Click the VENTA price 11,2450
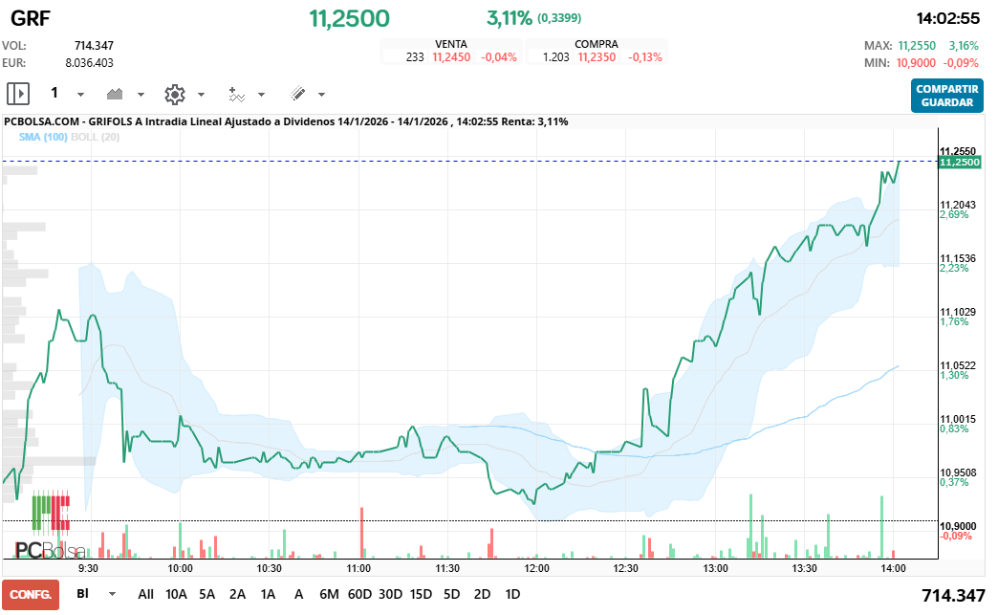 click(451, 57)
